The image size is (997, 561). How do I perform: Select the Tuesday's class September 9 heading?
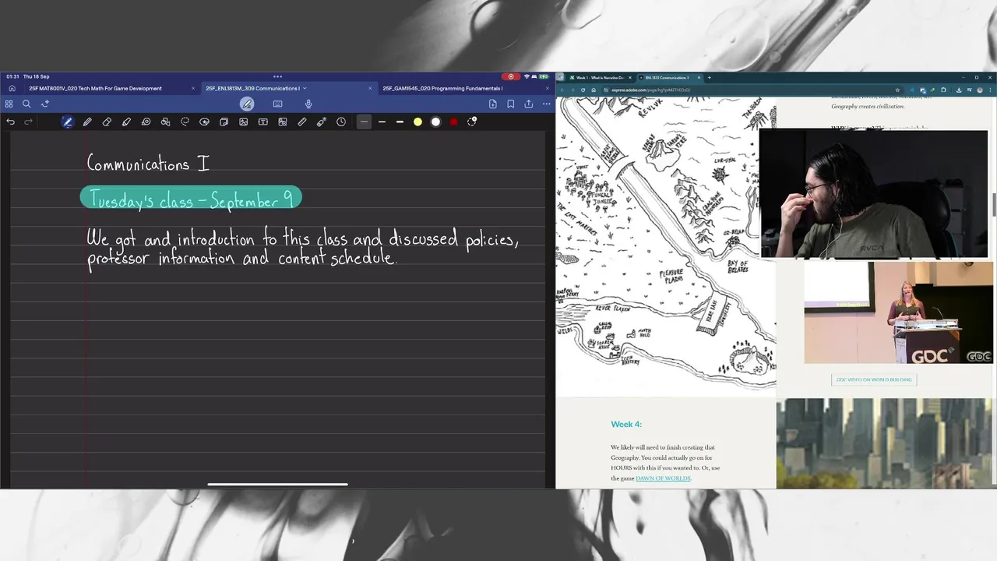pyautogui.click(x=191, y=199)
